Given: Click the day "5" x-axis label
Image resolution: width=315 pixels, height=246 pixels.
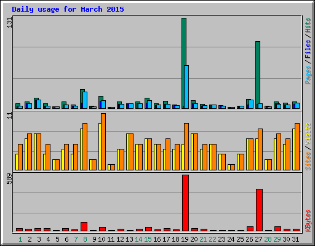Looking at the screenshot, I should pyautogui.click(x=57, y=239).
